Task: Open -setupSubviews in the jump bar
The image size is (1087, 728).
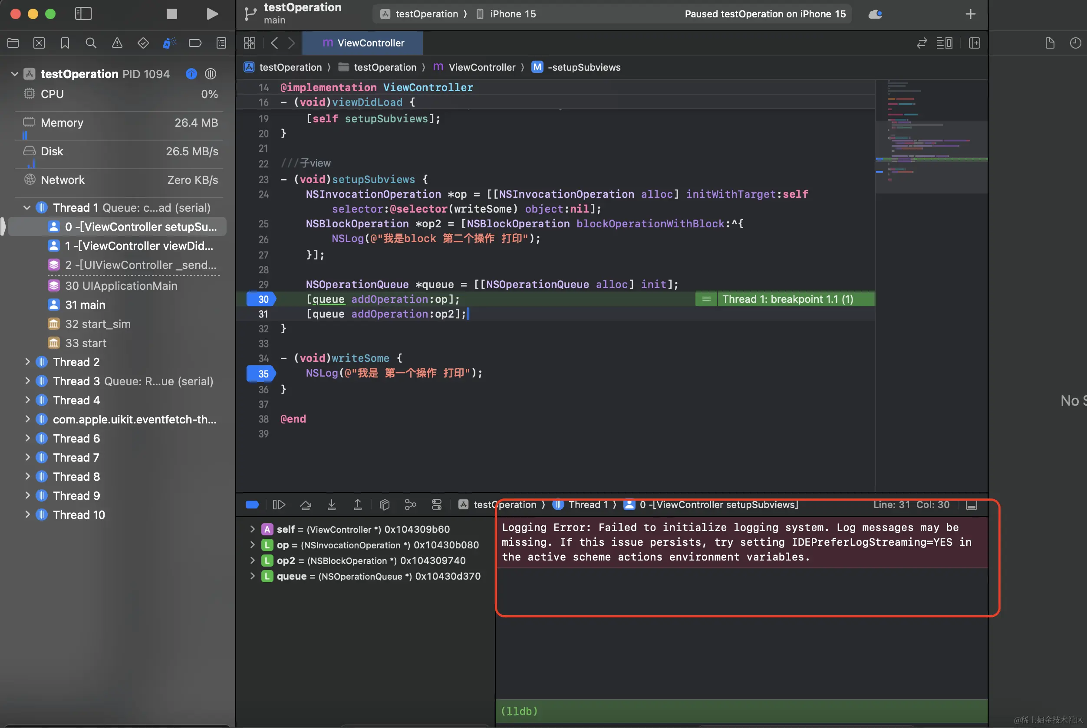Action: [x=576, y=67]
